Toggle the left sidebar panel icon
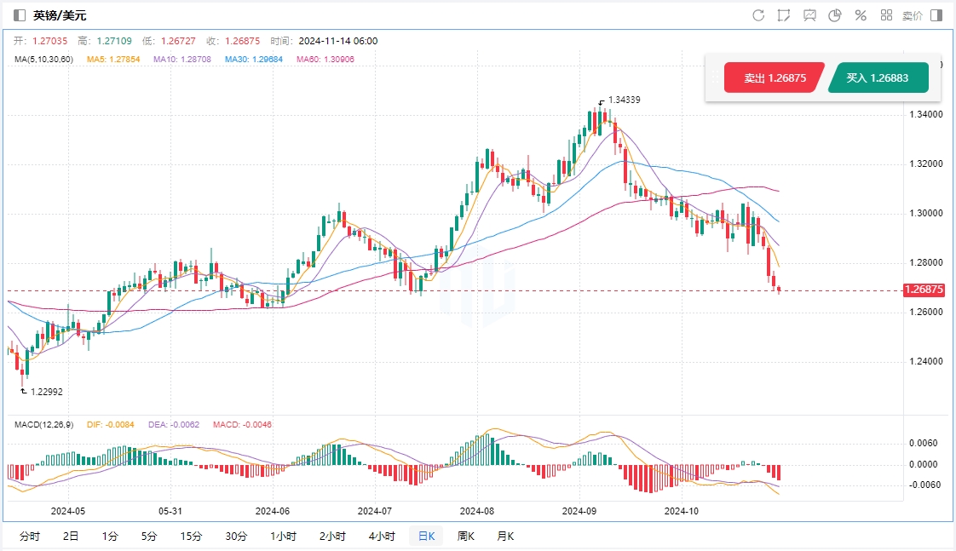Image resolution: width=956 pixels, height=551 pixels. coord(20,15)
